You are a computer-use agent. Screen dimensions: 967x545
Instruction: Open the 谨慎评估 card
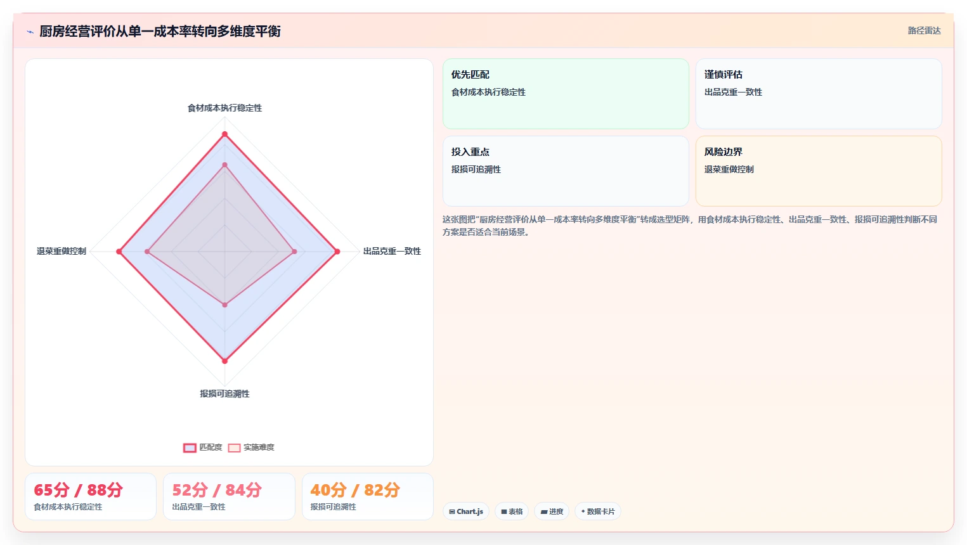coord(819,94)
